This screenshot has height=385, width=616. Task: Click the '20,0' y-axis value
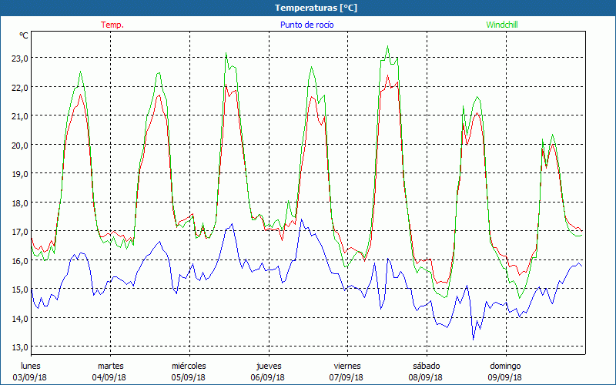pyautogui.click(x=20, y=145)
